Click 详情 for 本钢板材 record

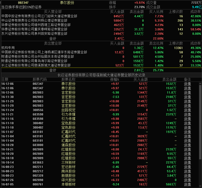[x=187, y=184]
